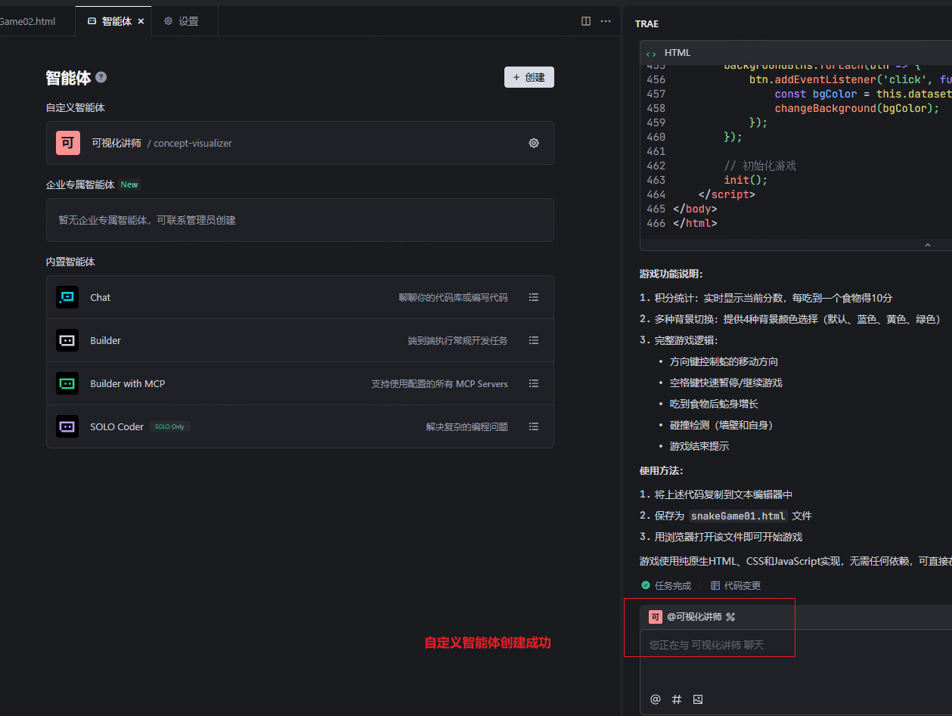
Task: Click the SOLO Only badge
Action: click(x=169, y=426)
